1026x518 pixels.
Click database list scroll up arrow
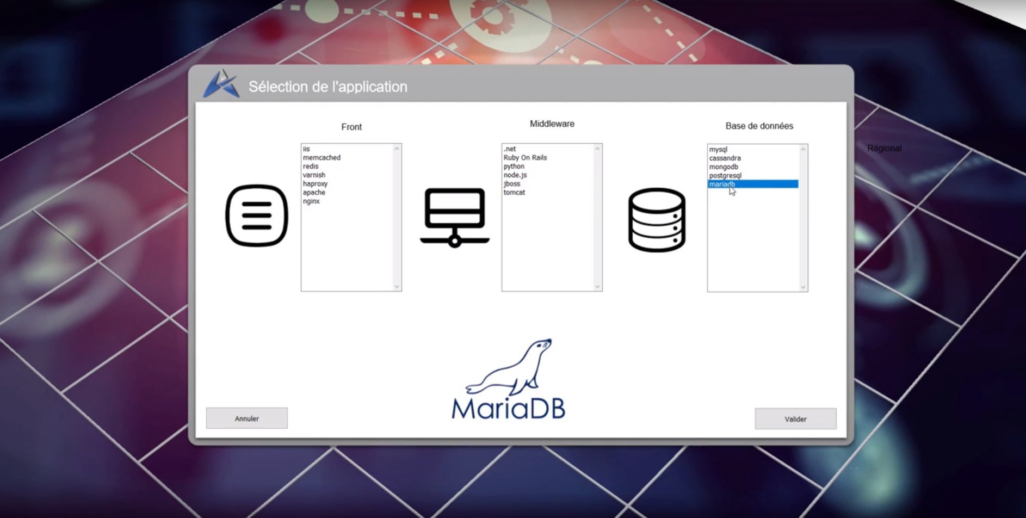[803, 150]
